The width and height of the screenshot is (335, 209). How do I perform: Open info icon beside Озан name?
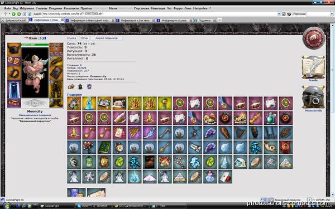click(45, 38)
